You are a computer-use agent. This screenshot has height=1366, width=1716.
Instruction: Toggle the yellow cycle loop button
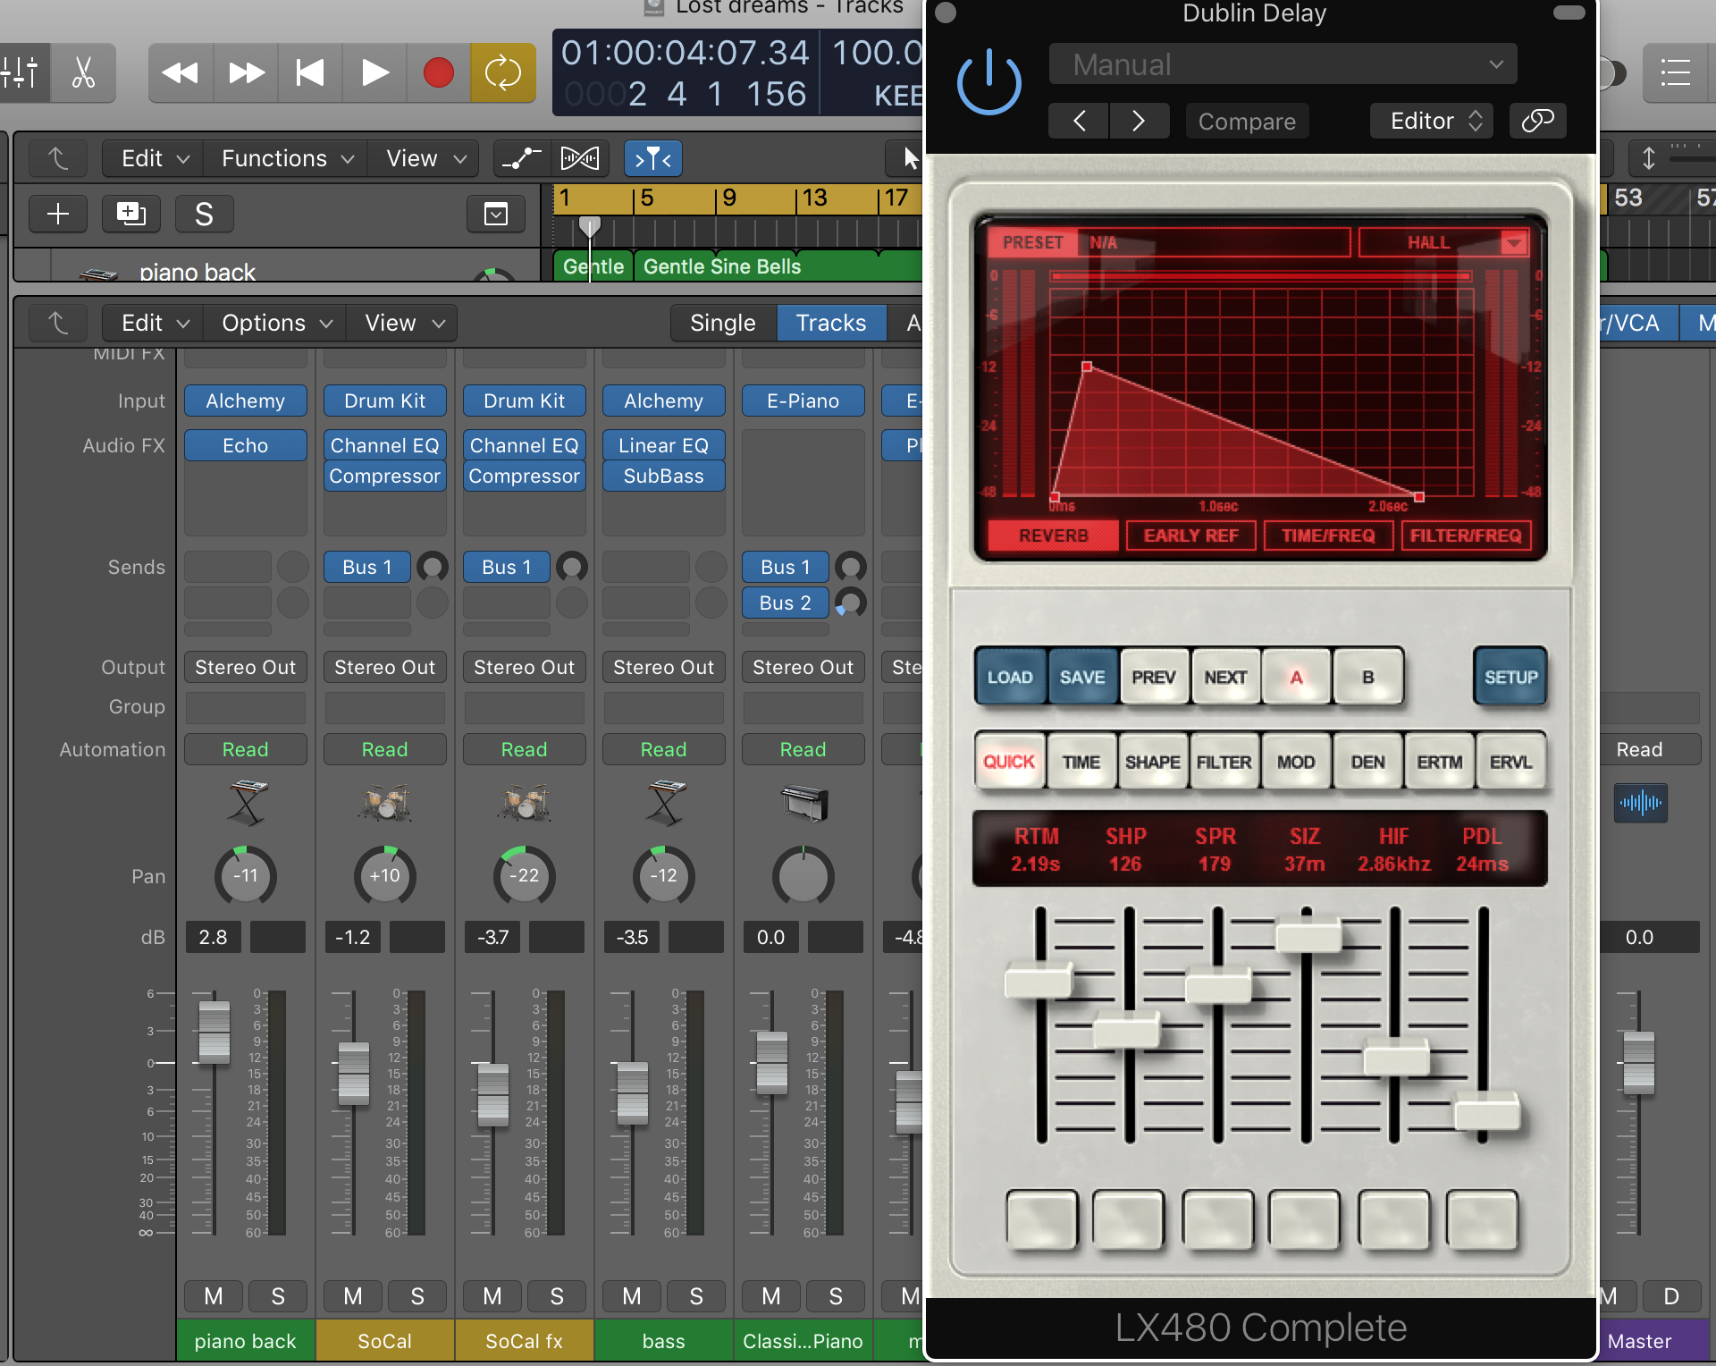tap(502, 72)
